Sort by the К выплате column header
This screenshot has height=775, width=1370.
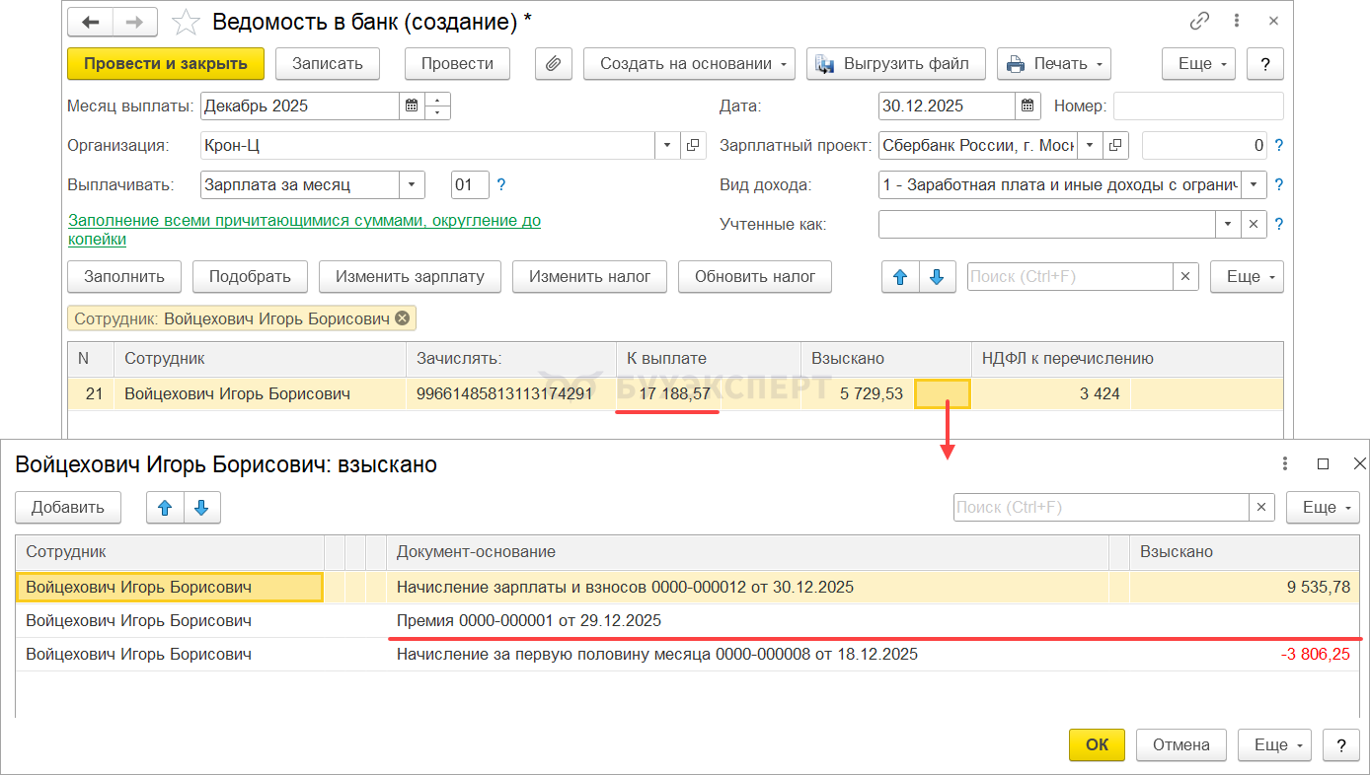point(708,359)
